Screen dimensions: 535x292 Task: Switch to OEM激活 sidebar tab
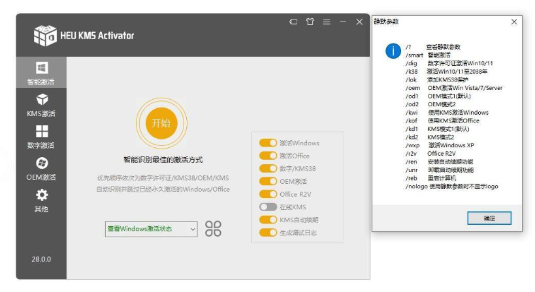[41, 168]
